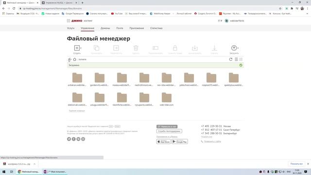Click Показать все downloads button
Image resolution: width=311 pixels, height=175 pixels.
[296, 164]
